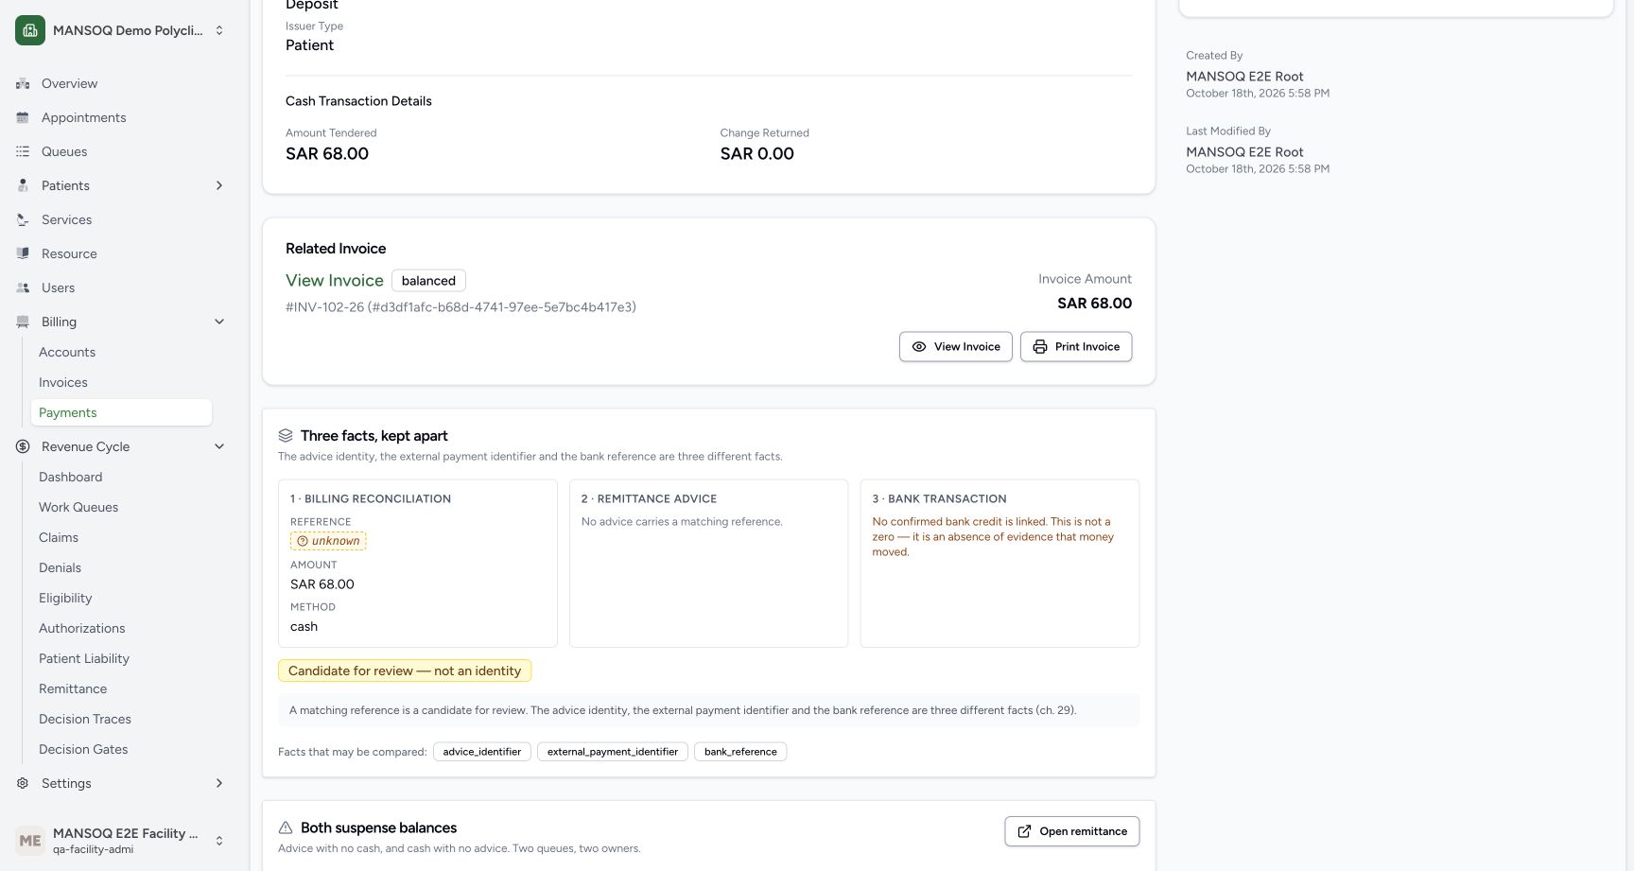Click the unknown reference badge
The height and width of the screenshot is (871, 1634).
328,541
